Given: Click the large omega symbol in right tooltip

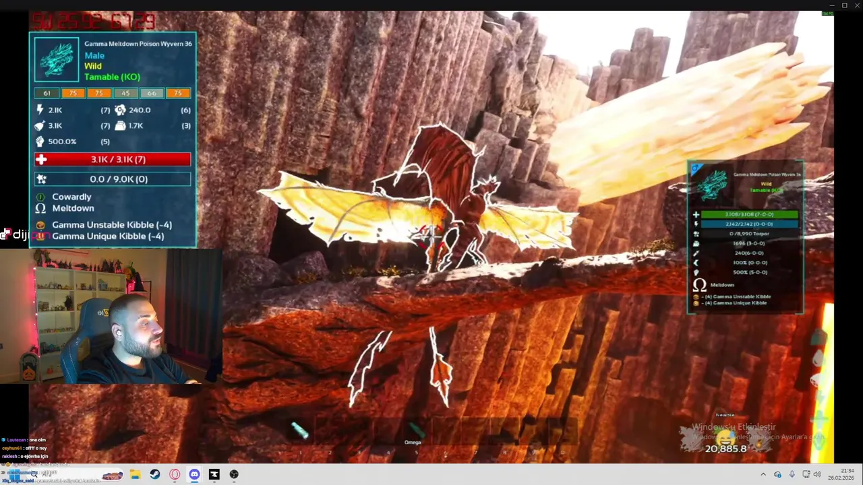Looking at the screenshot, I should (700, 285).
